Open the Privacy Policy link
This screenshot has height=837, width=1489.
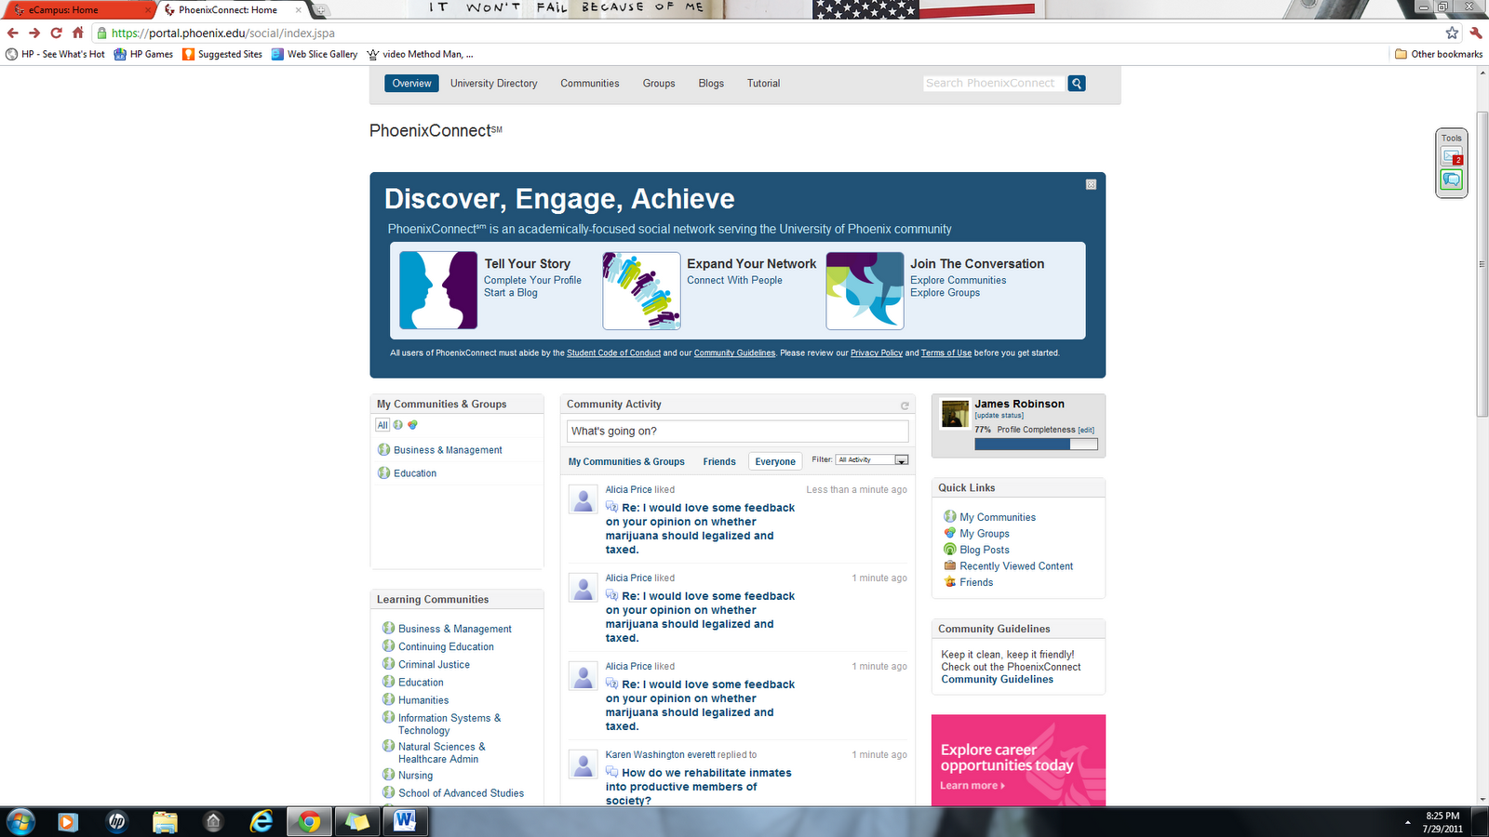tap(877, 353)
